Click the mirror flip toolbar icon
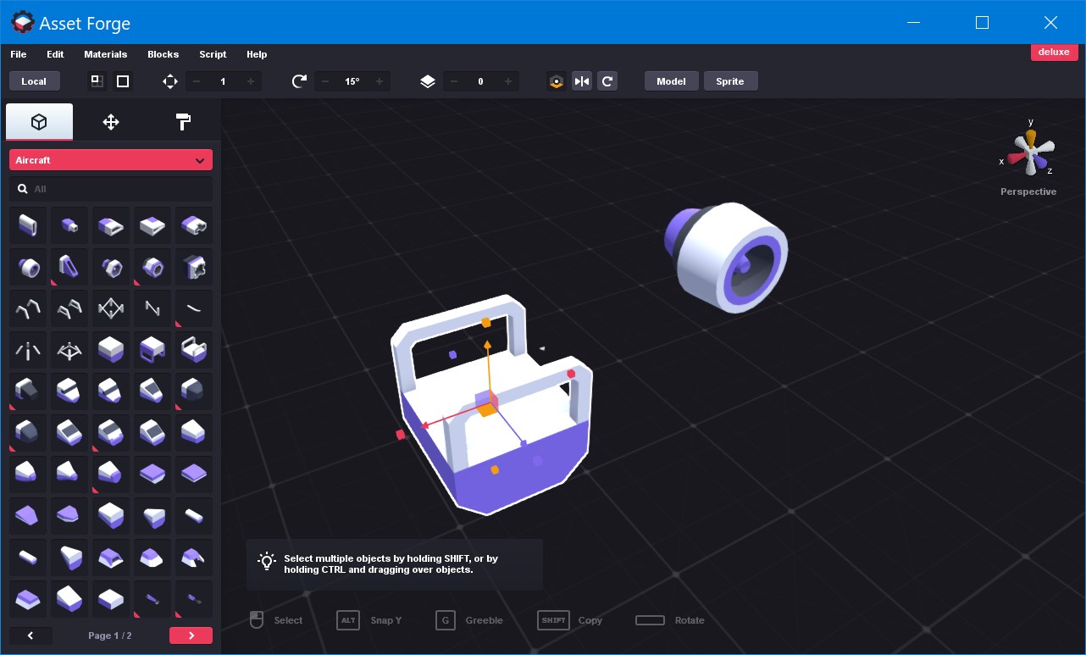The height and width of the screenshot is (655, 1086). (582, 81)
